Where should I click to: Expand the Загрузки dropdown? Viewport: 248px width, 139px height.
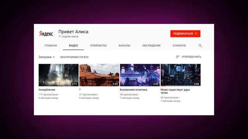click(x=46, y=57)
